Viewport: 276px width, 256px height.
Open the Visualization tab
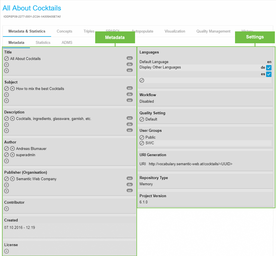tap(175, 31)
